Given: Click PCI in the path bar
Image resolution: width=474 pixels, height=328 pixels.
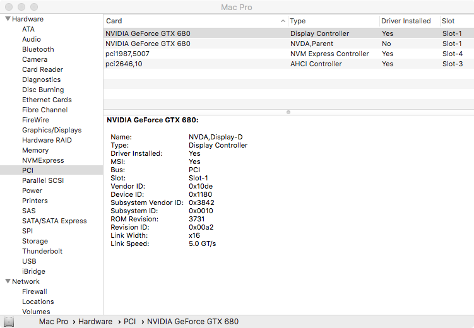Looking at the screenshot, I should pyautogui.click(x=129, y=321).
